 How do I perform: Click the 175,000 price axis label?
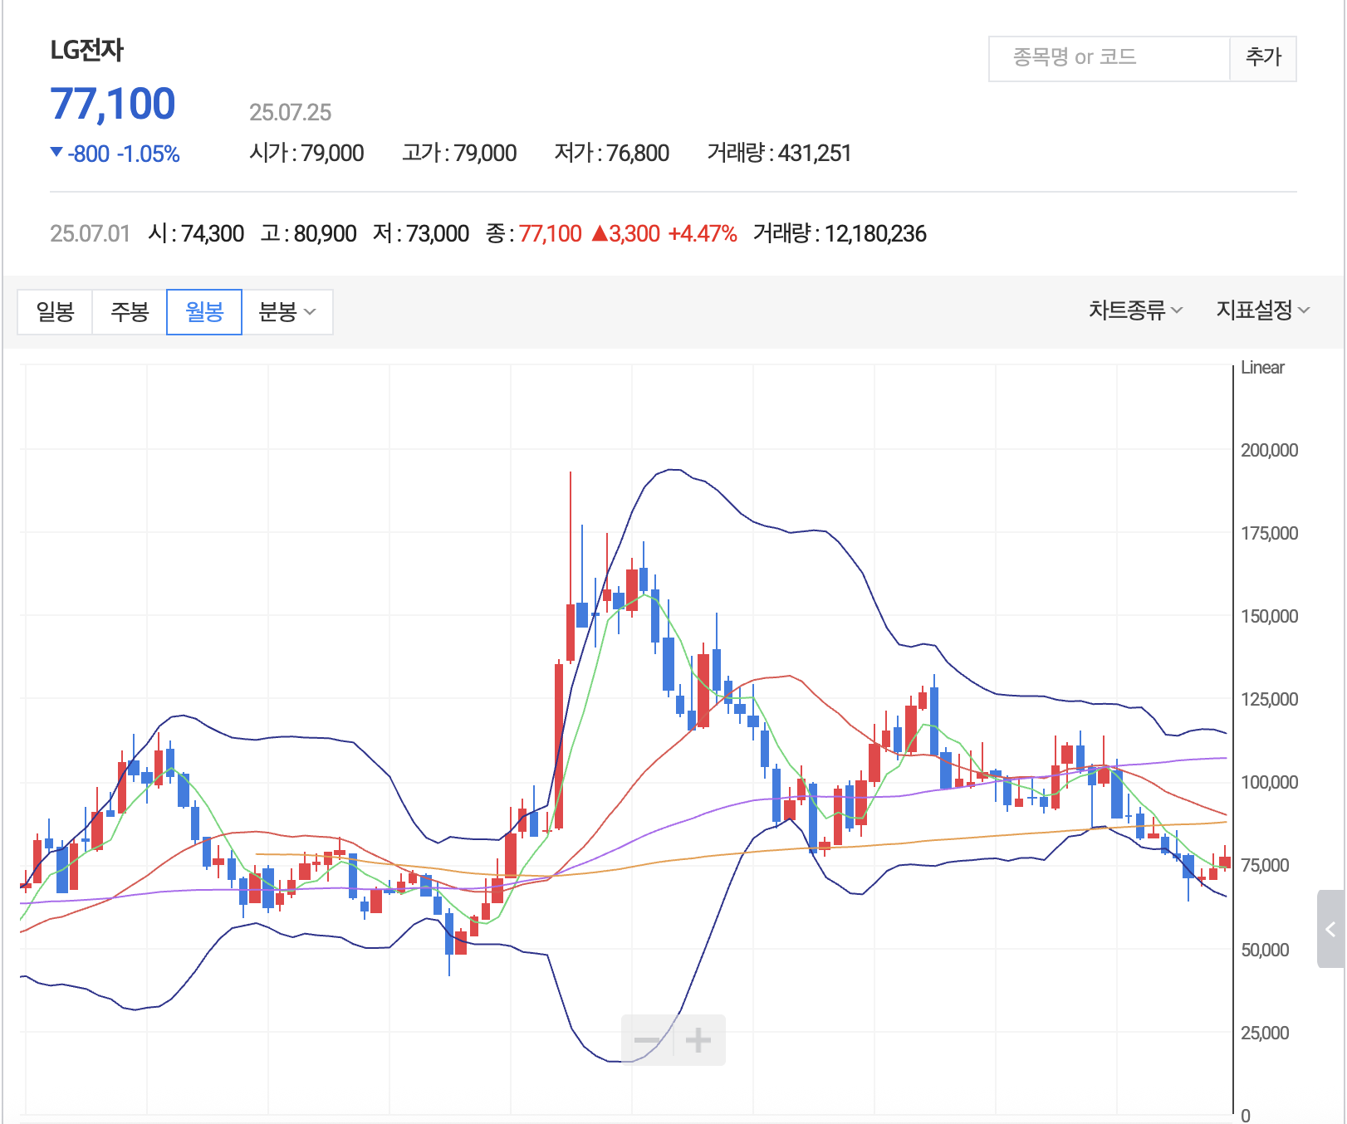(1269, 534)
